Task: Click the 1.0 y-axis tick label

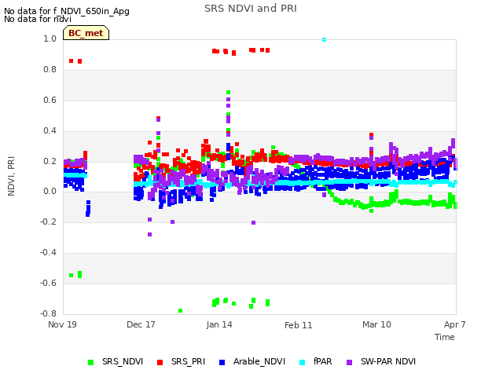Action: (x=50, y=38)
